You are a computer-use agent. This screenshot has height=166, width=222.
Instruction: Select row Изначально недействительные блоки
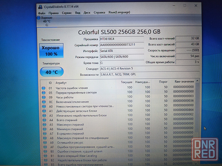pyautogui.click(x=118, y=115)
